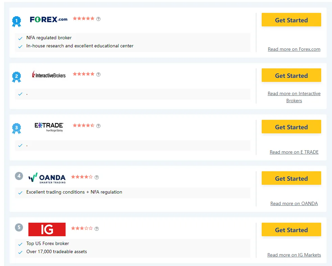This screenshot has height=266, width=332.
Task: Click checkmark beside NFA regulated broker
Action: [x=20, y=38]
